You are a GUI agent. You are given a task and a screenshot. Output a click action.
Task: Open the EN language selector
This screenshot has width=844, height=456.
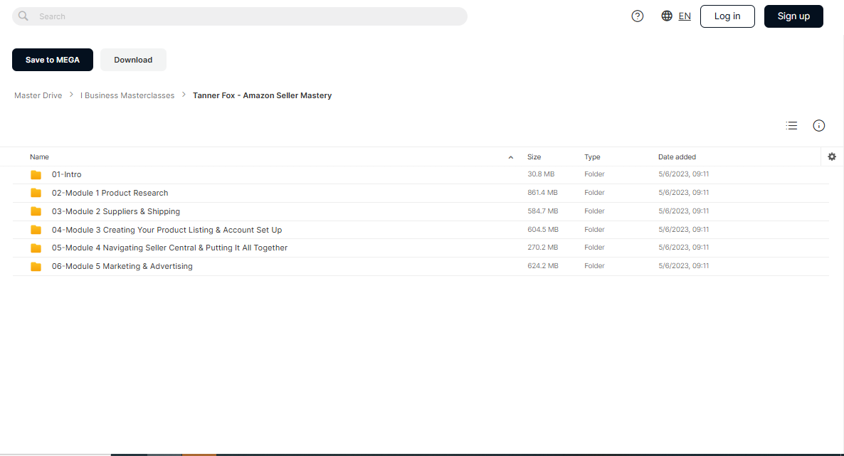pyautogui.click(x=685, y=16)
